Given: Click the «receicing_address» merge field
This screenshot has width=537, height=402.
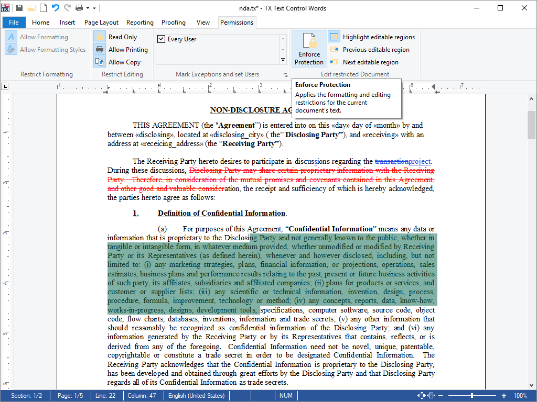Looking at the screenshot, I should (x=172, y=143).
